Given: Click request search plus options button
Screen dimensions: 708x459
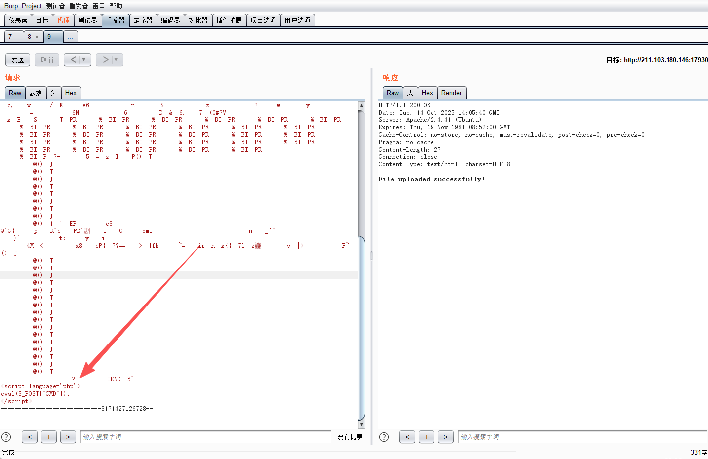Looking at the screenshot, I should coord(49,437).
